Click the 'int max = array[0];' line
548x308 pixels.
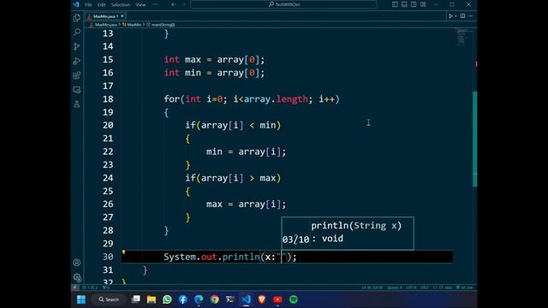pos(214,60)
